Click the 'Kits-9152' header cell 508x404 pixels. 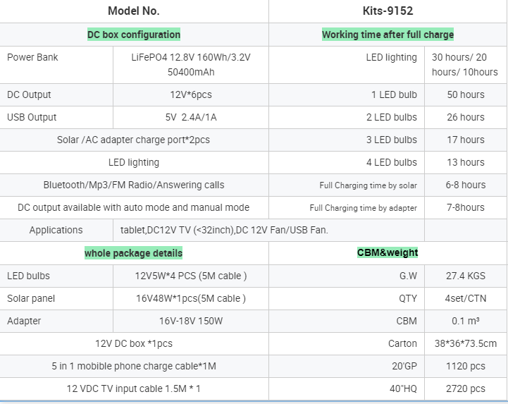(x=388, y=11)
